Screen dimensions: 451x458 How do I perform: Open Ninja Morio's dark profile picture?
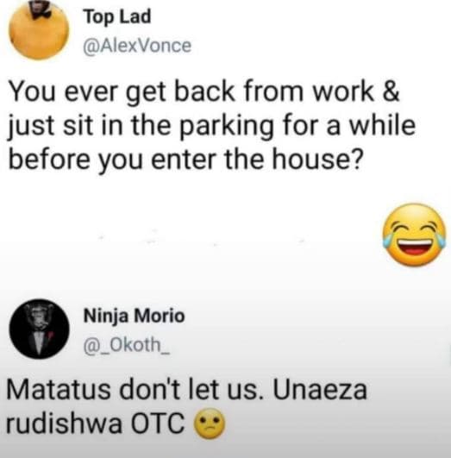(40, 329)
